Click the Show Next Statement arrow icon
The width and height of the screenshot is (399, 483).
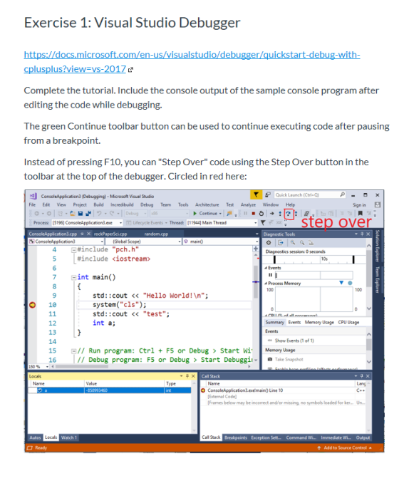click(x=271, y=214)
